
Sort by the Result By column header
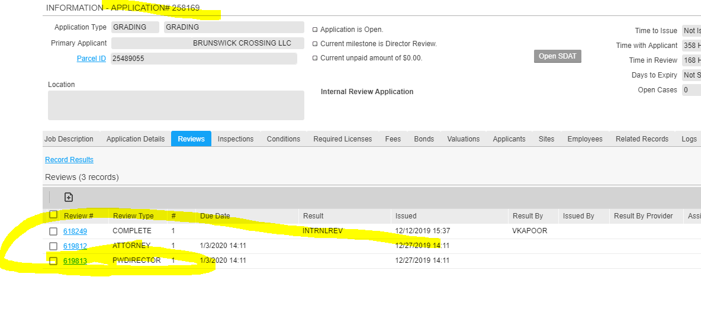[x=528, y=216]
